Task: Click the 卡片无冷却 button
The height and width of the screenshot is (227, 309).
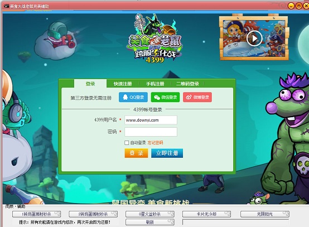Action: 206,214
